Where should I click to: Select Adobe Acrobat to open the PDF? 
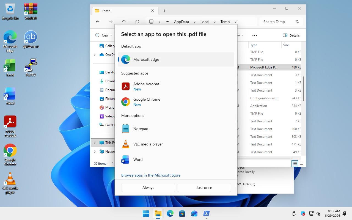176,86
